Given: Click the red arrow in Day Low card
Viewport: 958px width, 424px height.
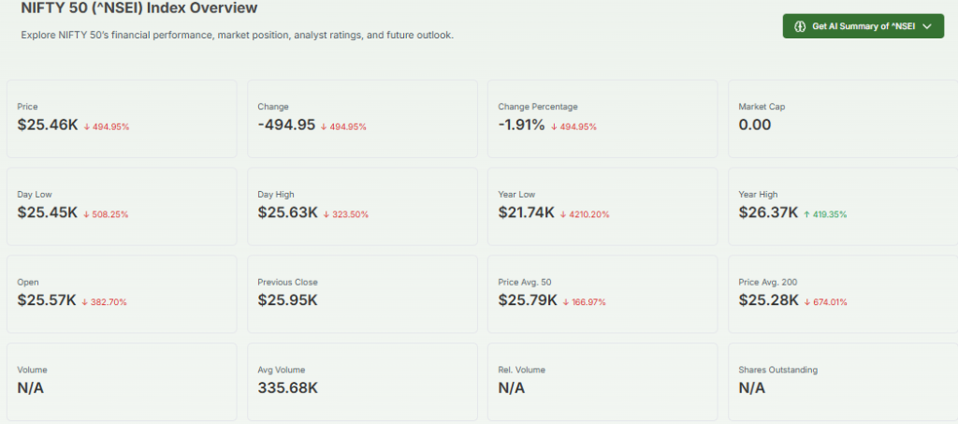Looking at the screenshot, I should (87, 214).
